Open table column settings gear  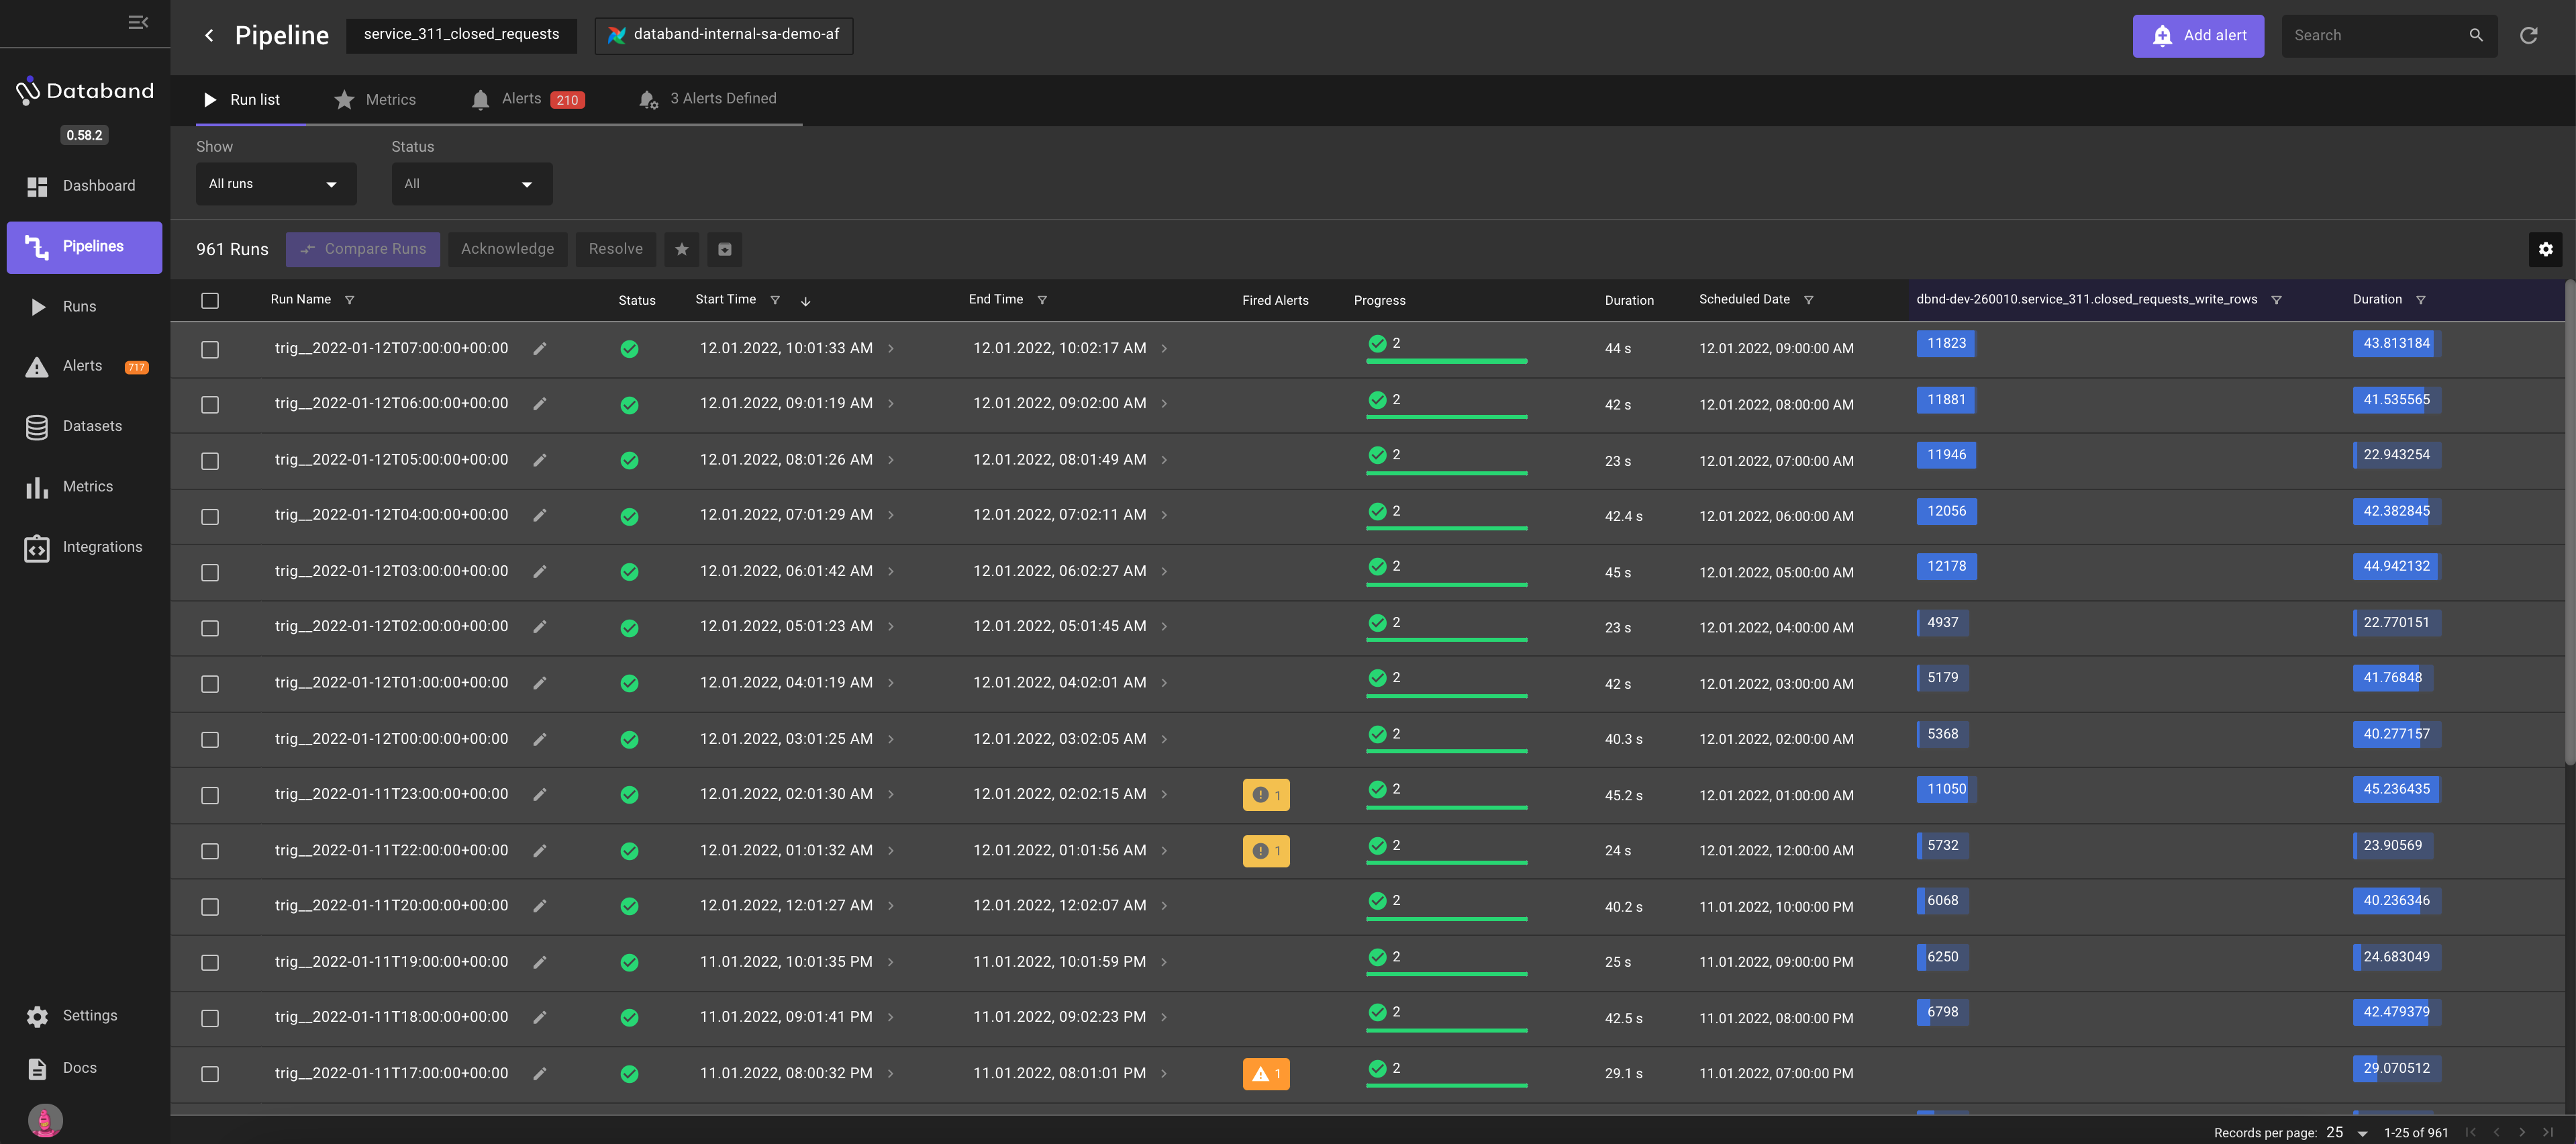pos(2545,249)
